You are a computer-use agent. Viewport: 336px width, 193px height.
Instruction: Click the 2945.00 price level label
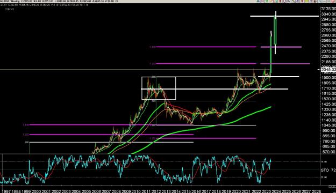click(x=328, y=19)
